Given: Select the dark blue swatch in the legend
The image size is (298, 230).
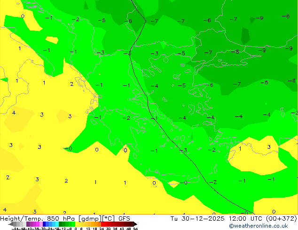Looking at the screenshot, I should pos(44,224).
